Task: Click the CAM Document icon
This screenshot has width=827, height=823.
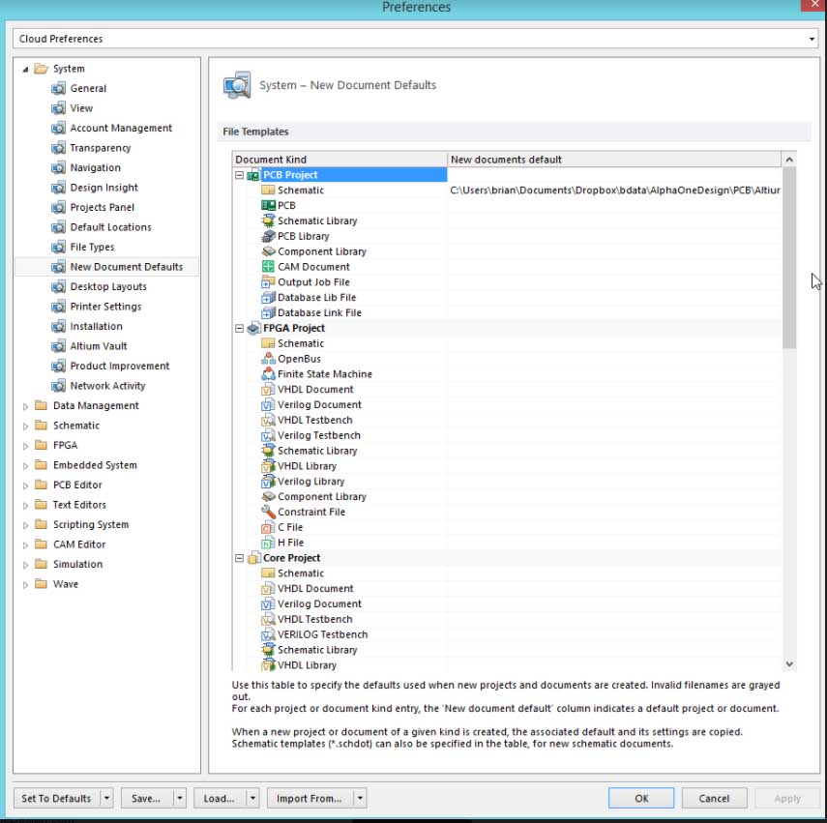Action: pos(269,267)
